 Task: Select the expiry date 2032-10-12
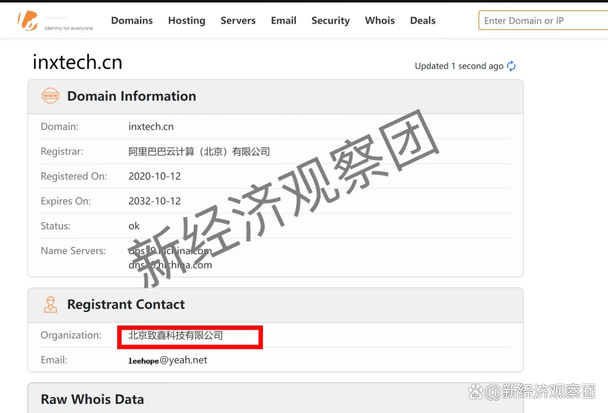pyautogui.click(x=154, y=201)
